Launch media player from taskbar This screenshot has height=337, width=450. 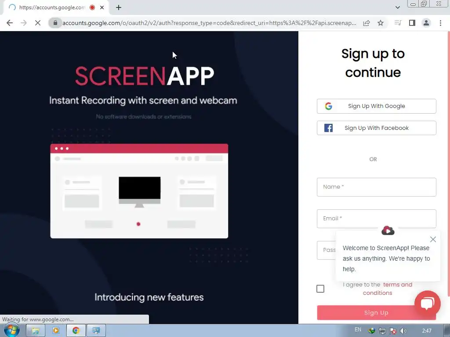click(56, 331)
